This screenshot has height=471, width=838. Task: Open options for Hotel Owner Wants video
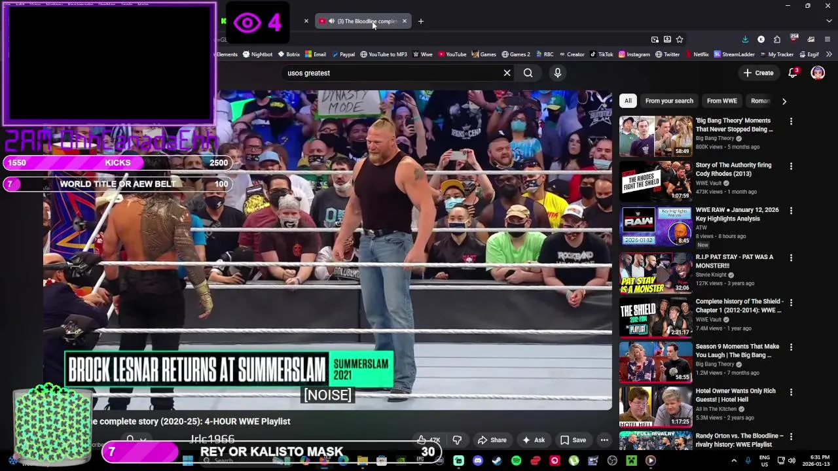[x=791, y=392]
